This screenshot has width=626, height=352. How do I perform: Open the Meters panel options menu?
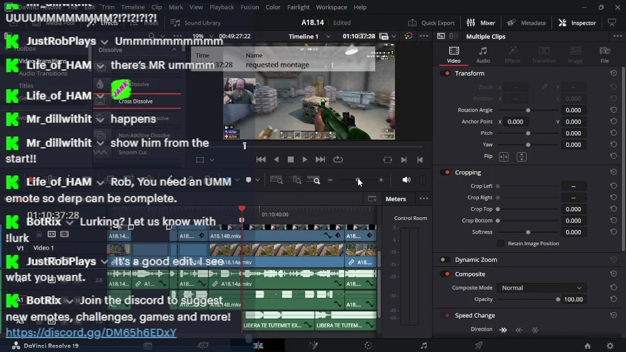coord(424,199)
